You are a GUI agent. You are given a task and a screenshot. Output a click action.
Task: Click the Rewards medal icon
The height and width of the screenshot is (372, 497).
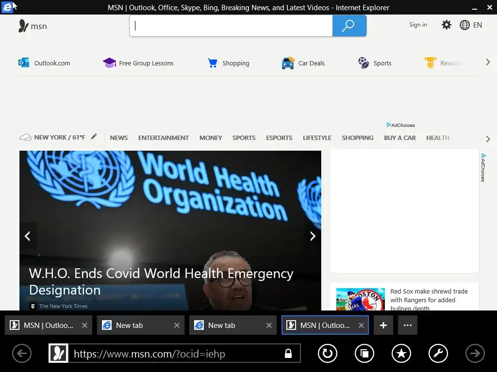pos(431,62)
